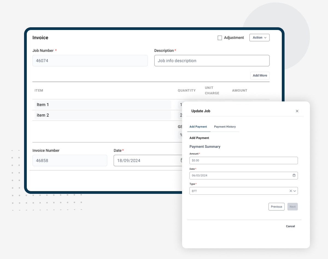Viewport: 328px width, 259px height.
Task: Open the Action dropdown menu
Action: pyautogui.click(x=259, y=38)
